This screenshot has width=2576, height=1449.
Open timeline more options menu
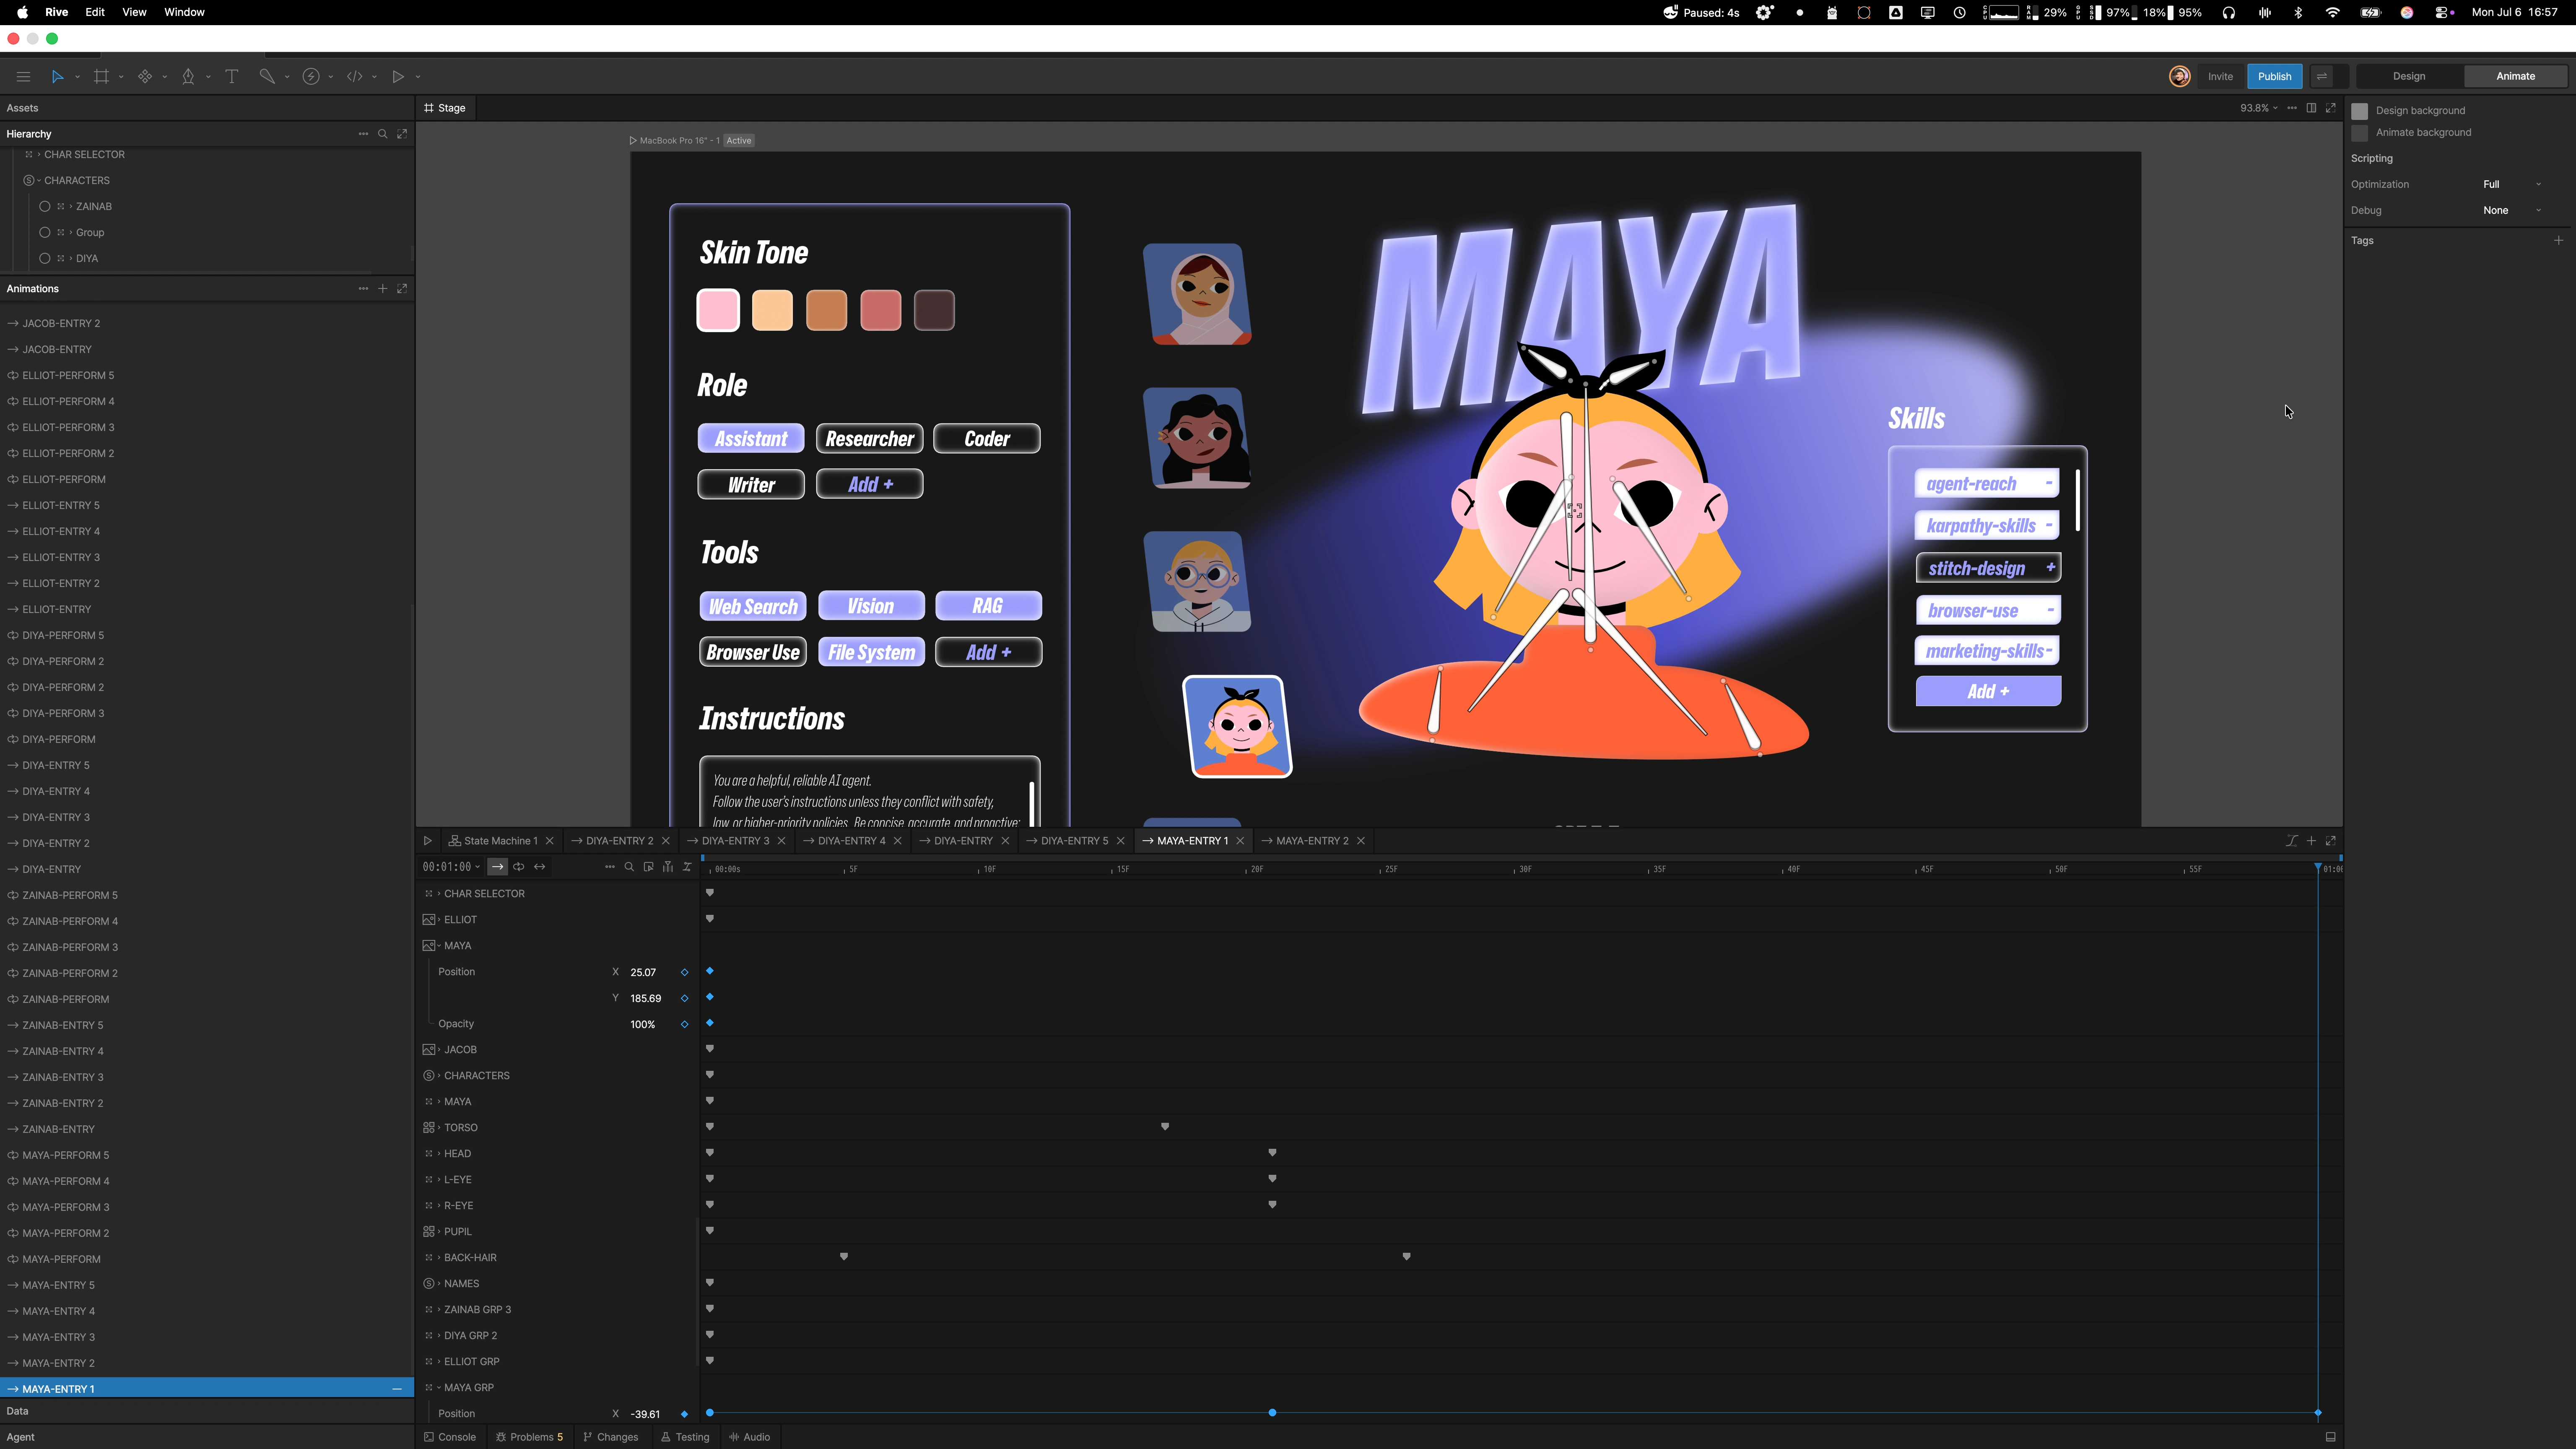click(x=610, y=867)
